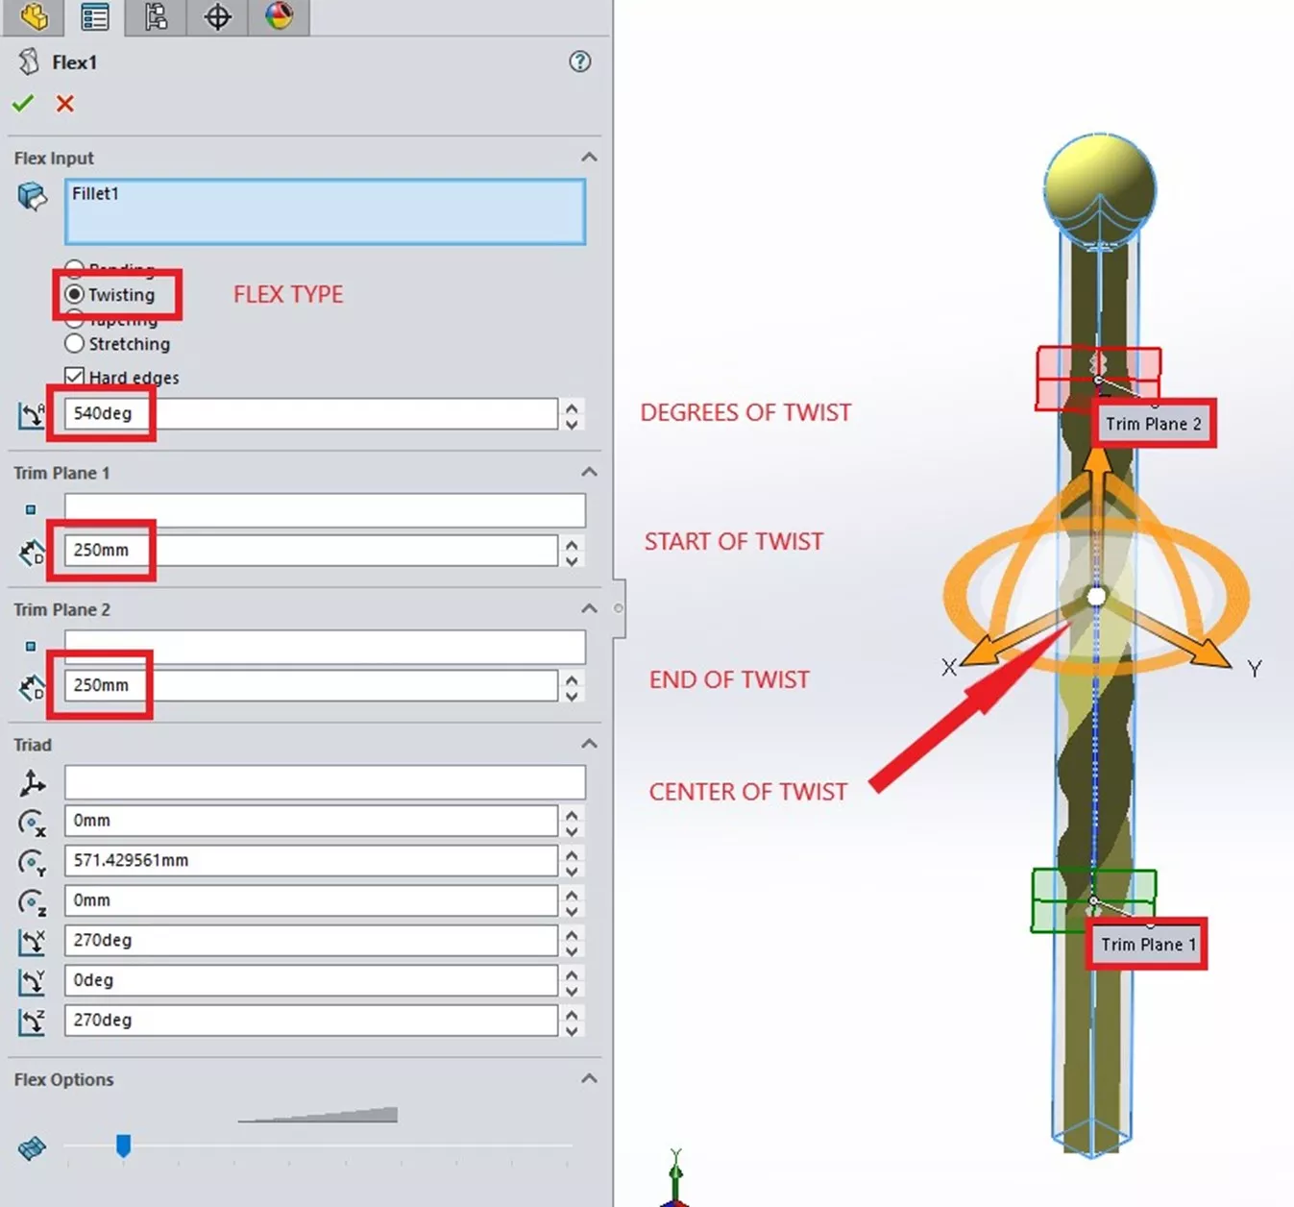Uncheck the Hard edges checkbox
The height and width of the screenshot is (1207, 1294).
(75, 376)
